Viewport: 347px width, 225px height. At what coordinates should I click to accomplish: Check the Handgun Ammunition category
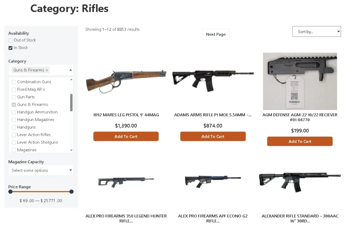14,112
